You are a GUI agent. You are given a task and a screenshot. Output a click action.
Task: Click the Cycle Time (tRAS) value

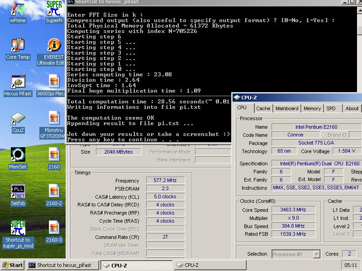click(165, 221)
